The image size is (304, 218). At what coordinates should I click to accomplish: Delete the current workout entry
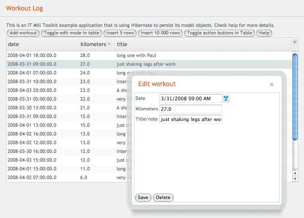click(163, 197)
